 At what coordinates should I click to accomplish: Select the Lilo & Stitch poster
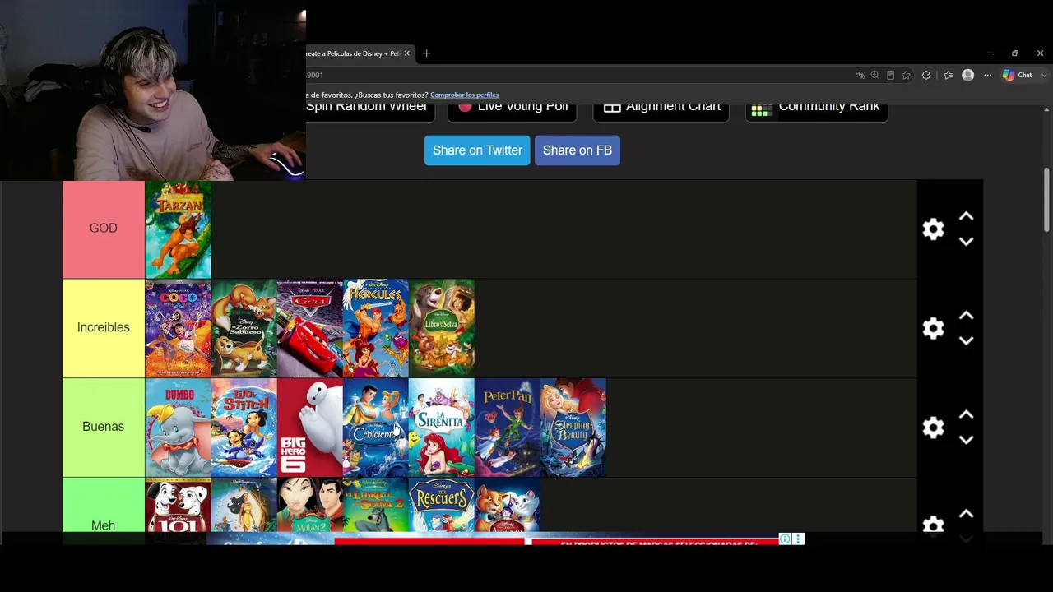pyautogui.click(x=244, y=428)
